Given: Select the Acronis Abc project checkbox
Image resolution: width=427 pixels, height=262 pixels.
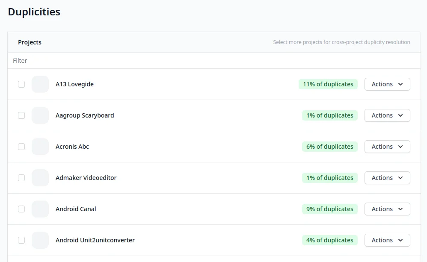Looking at the screenshot, I should click(x=21, y=147).
